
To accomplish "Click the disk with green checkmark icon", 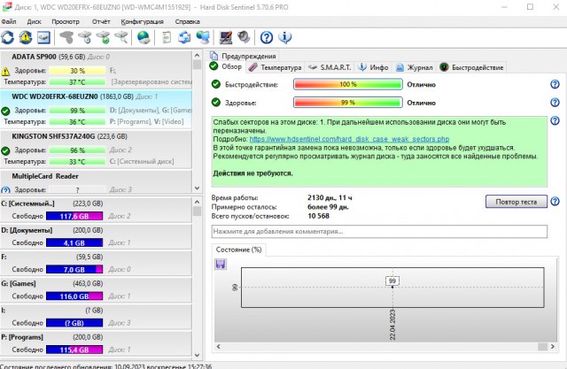I will tap(104, 37).
